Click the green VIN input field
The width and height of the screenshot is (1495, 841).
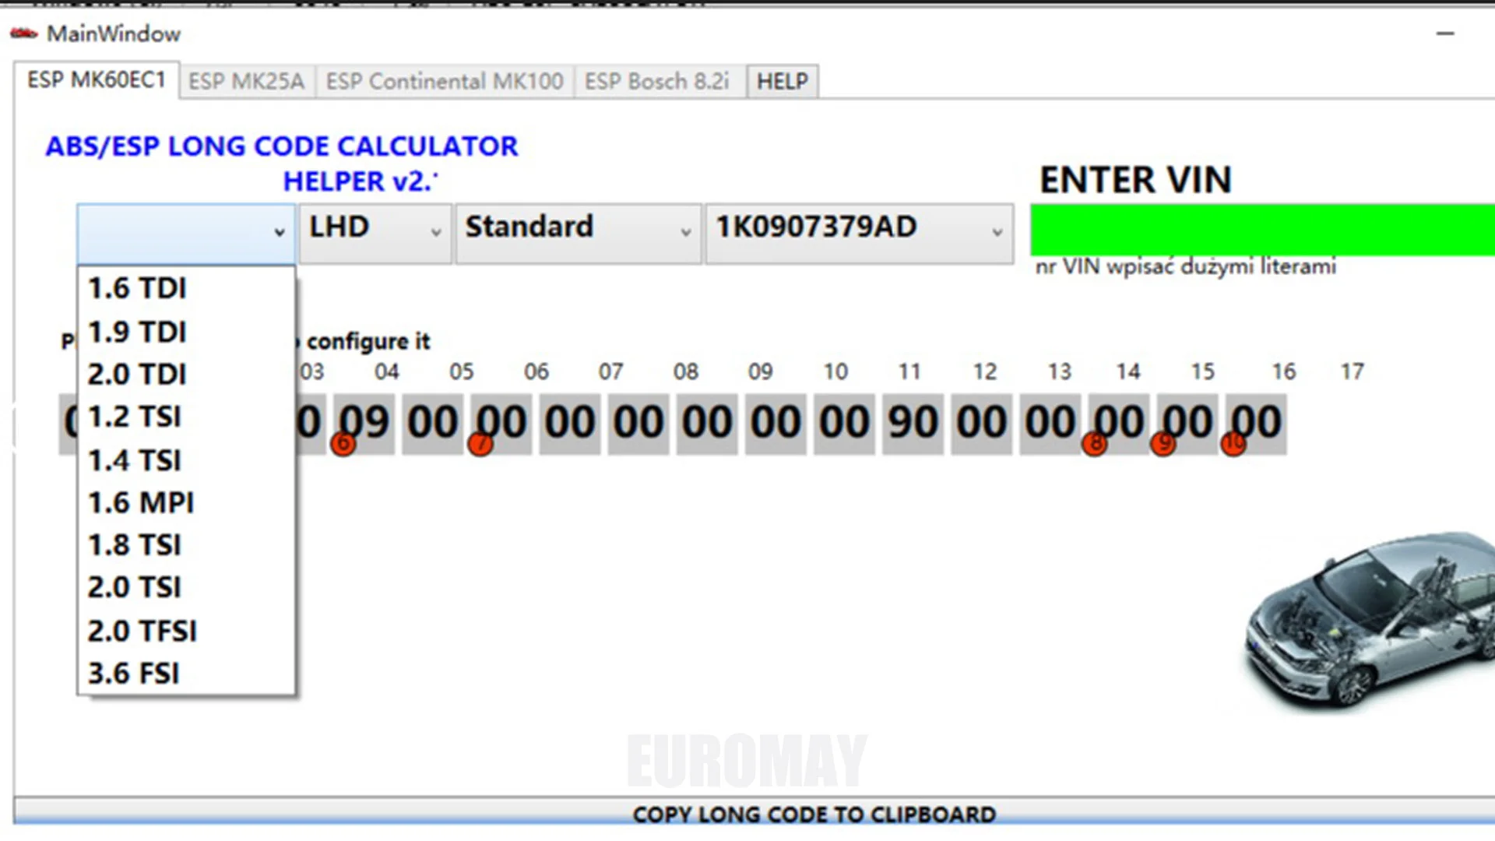click(x=1262, y=230)
